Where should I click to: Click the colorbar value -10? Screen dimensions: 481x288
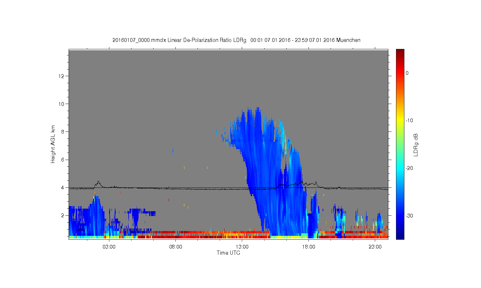[x=409, y=121]
